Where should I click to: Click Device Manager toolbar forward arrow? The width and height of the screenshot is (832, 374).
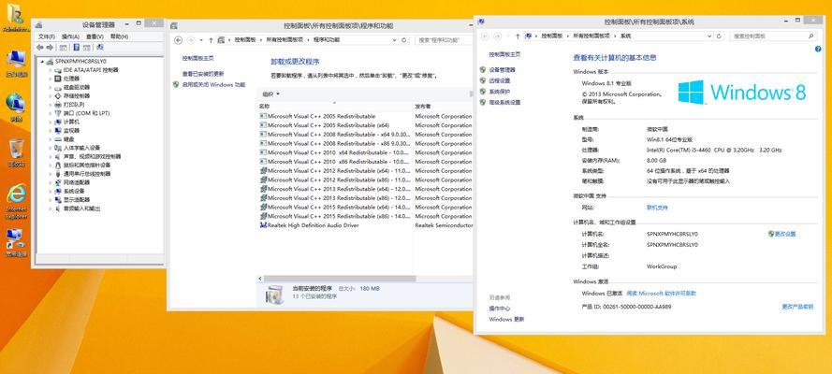tap(49, 47)
